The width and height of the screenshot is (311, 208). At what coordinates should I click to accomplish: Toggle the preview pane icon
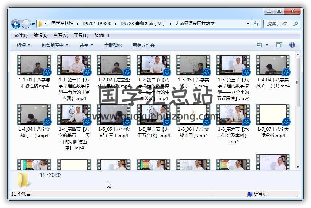[279, 45]
